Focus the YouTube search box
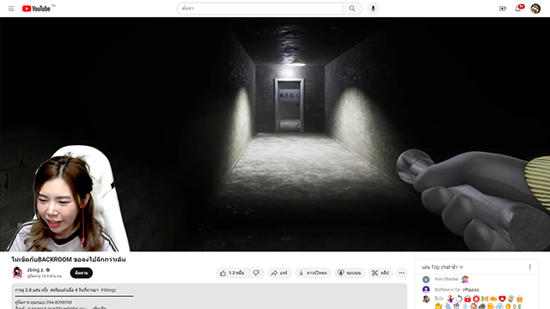This screenshot has width=550, height=309. click(260, 9)
